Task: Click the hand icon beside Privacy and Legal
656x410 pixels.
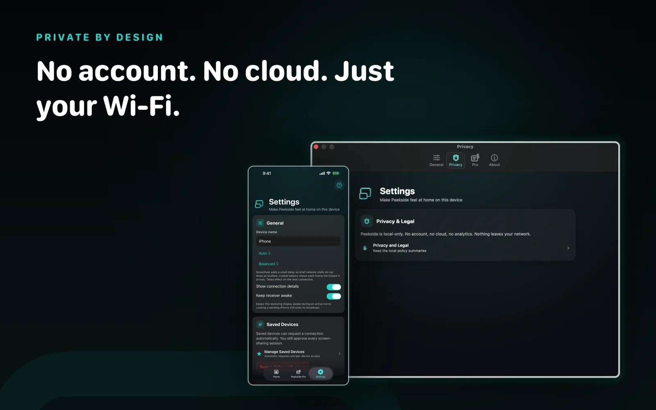Action: click(365, 248)
